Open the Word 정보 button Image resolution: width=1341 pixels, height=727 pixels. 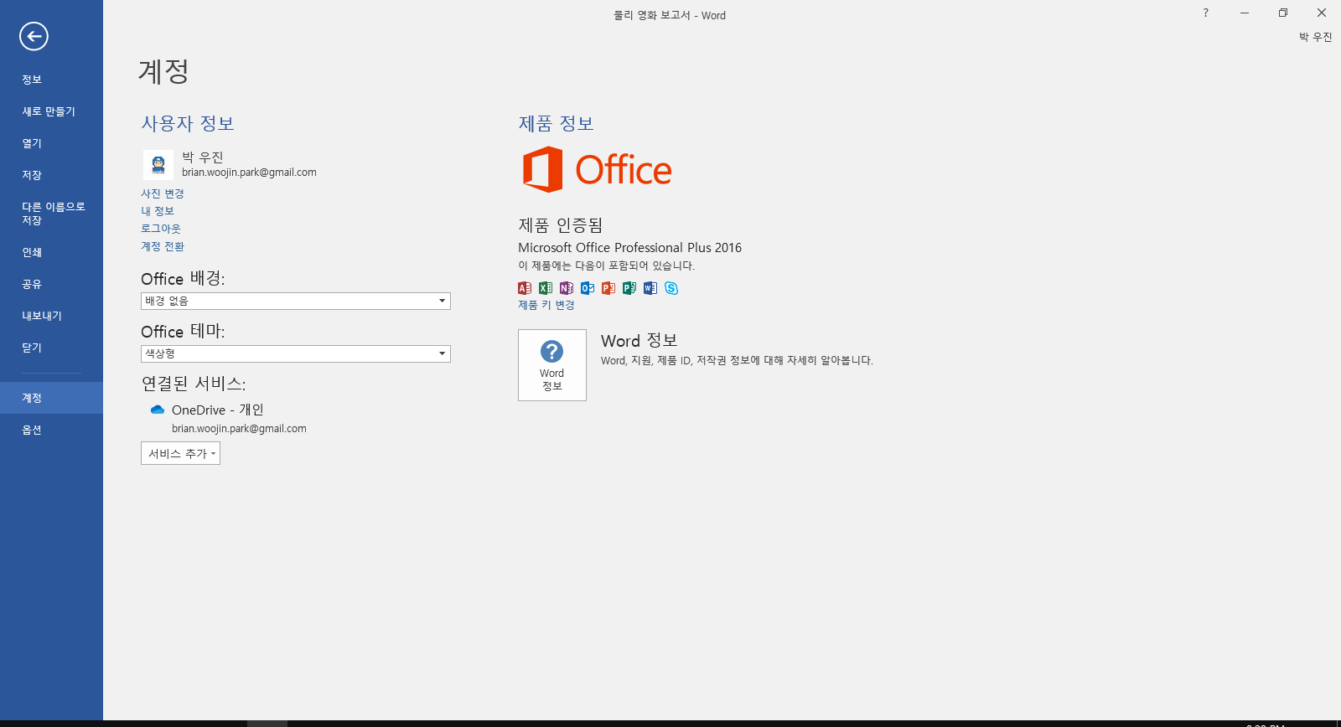[552, 365]
